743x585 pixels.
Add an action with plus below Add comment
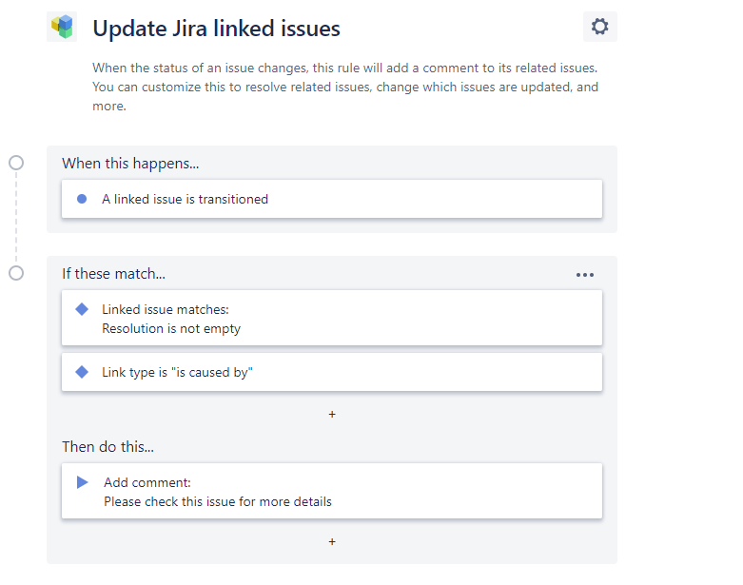[332, 541]
